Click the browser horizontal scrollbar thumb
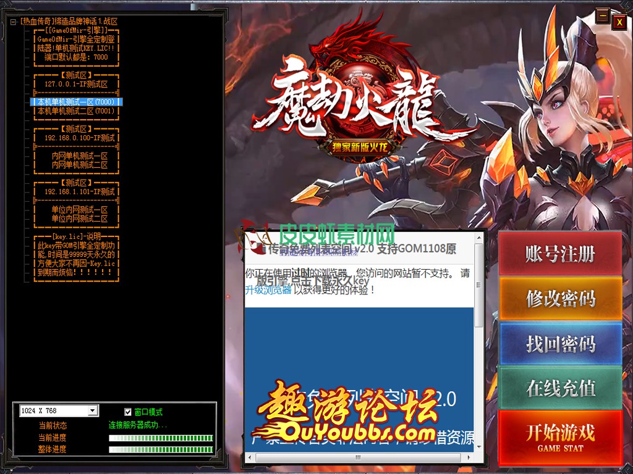This screenshot has width=633, height=474. pos(358,457)
